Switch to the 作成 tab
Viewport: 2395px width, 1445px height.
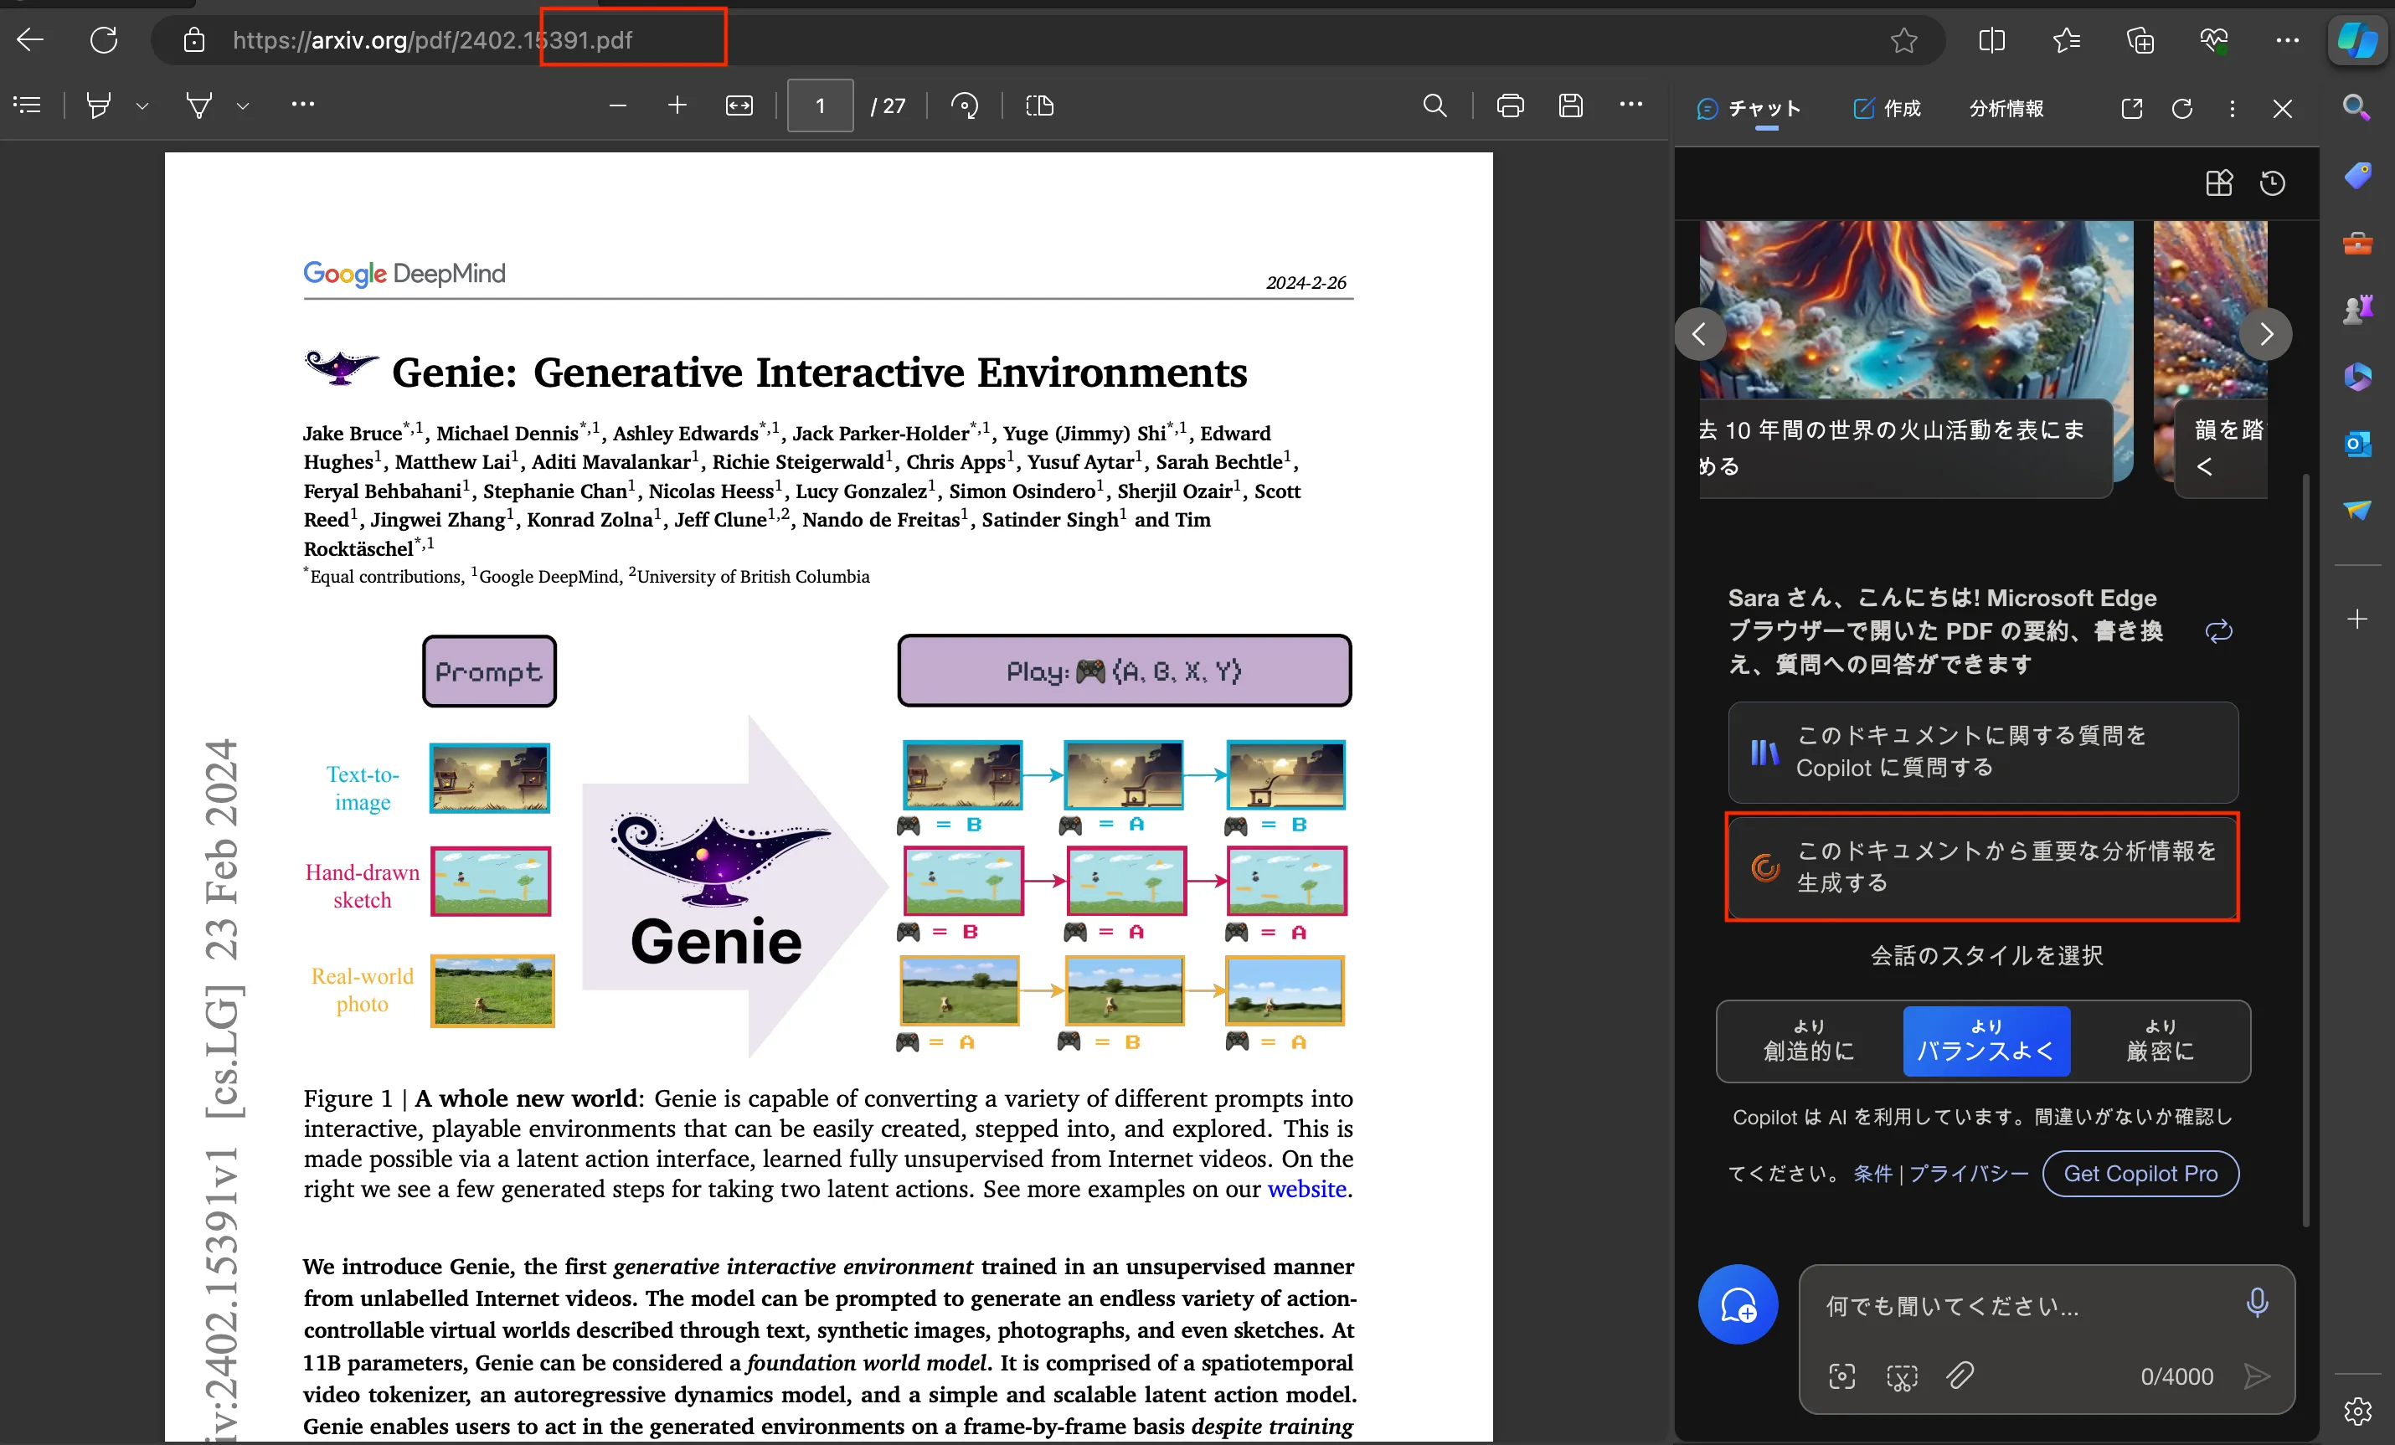(1887, 108)
